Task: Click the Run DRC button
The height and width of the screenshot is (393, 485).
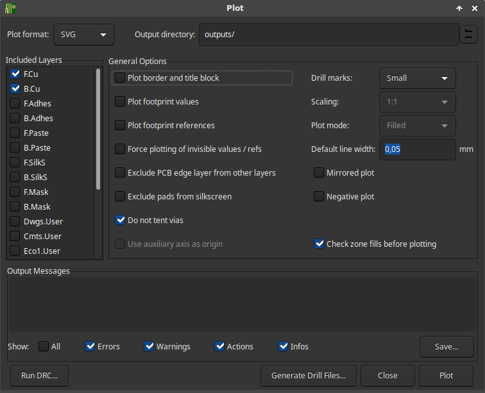Action: [39, 376]
